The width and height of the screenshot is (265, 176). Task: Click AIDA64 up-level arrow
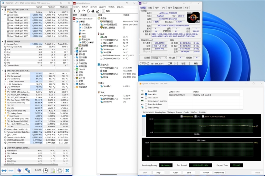84,11
